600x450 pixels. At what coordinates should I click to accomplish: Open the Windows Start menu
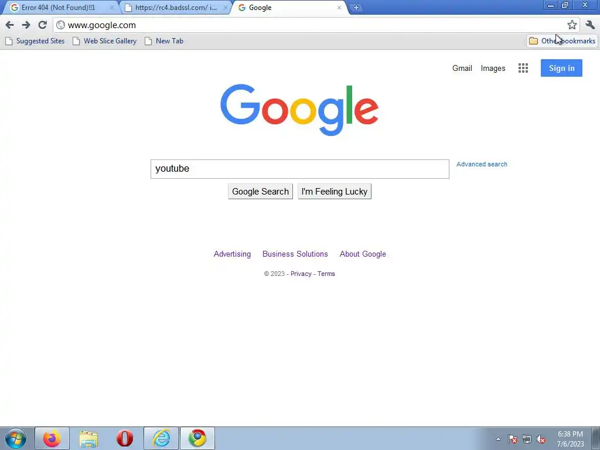[16, 438]
